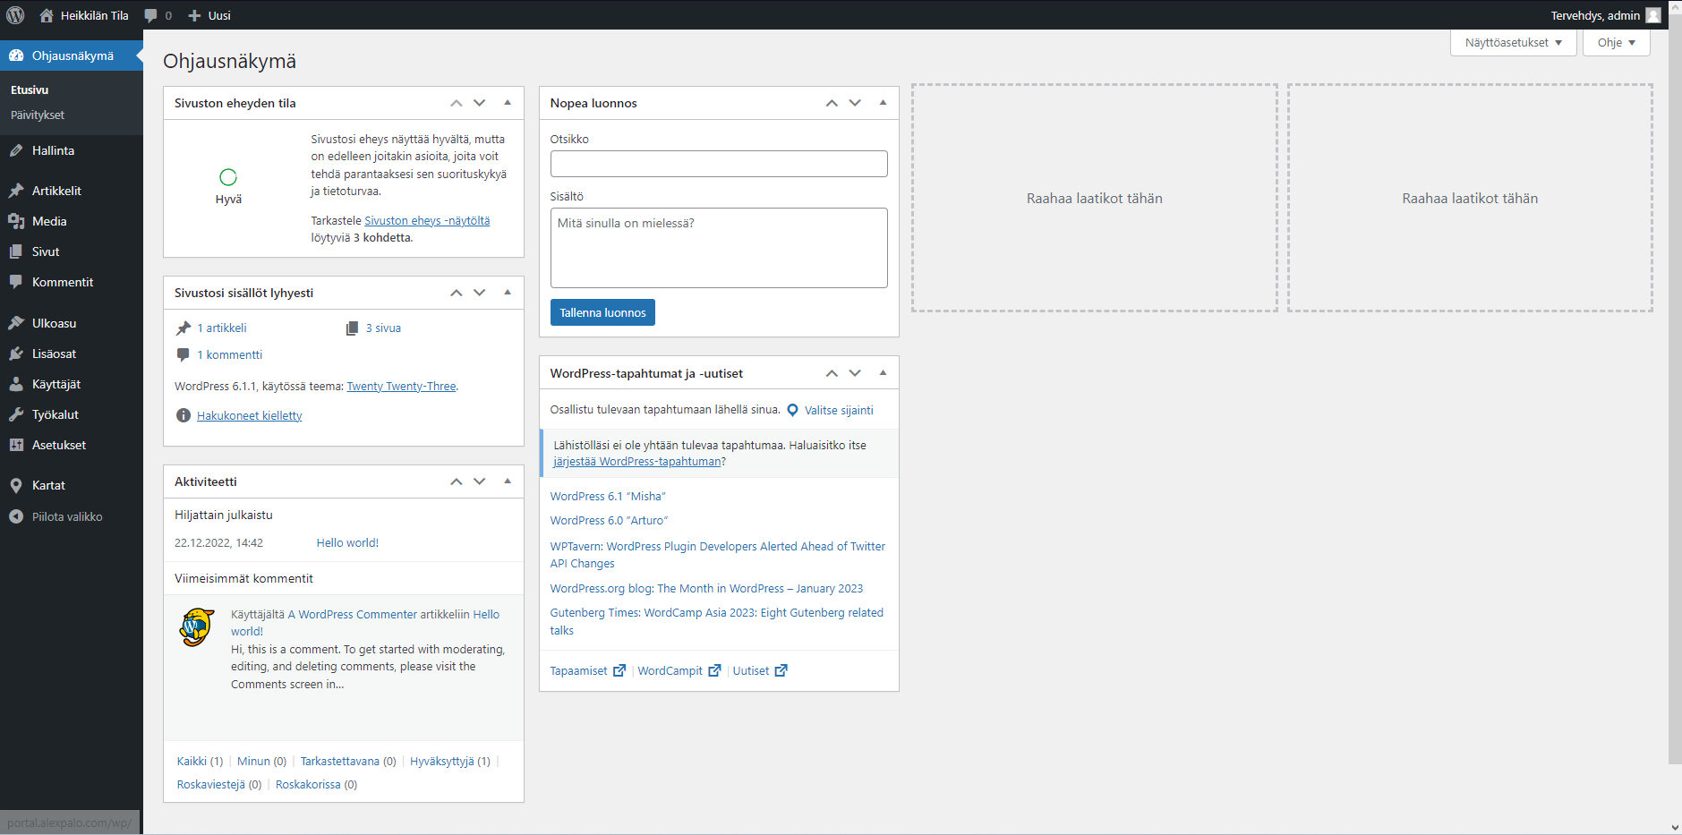Open the Näyttöasetukset dropdown

click(x=1513, y=42)
